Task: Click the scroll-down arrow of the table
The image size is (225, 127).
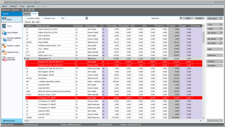Action: pos(203,118)
